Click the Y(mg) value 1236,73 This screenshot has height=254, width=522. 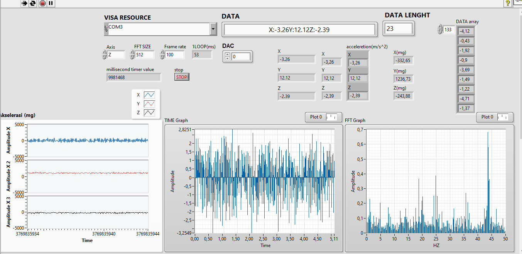403,79
